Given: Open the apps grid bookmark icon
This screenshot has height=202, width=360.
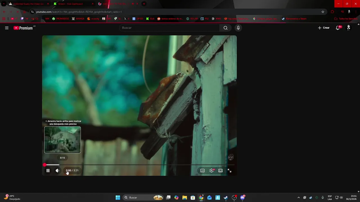Looking at the screenshot, I should pos(4,19).
